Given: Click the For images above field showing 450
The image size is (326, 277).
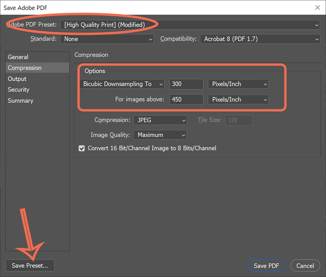Looking at the screenshot, I should point(186,100).
